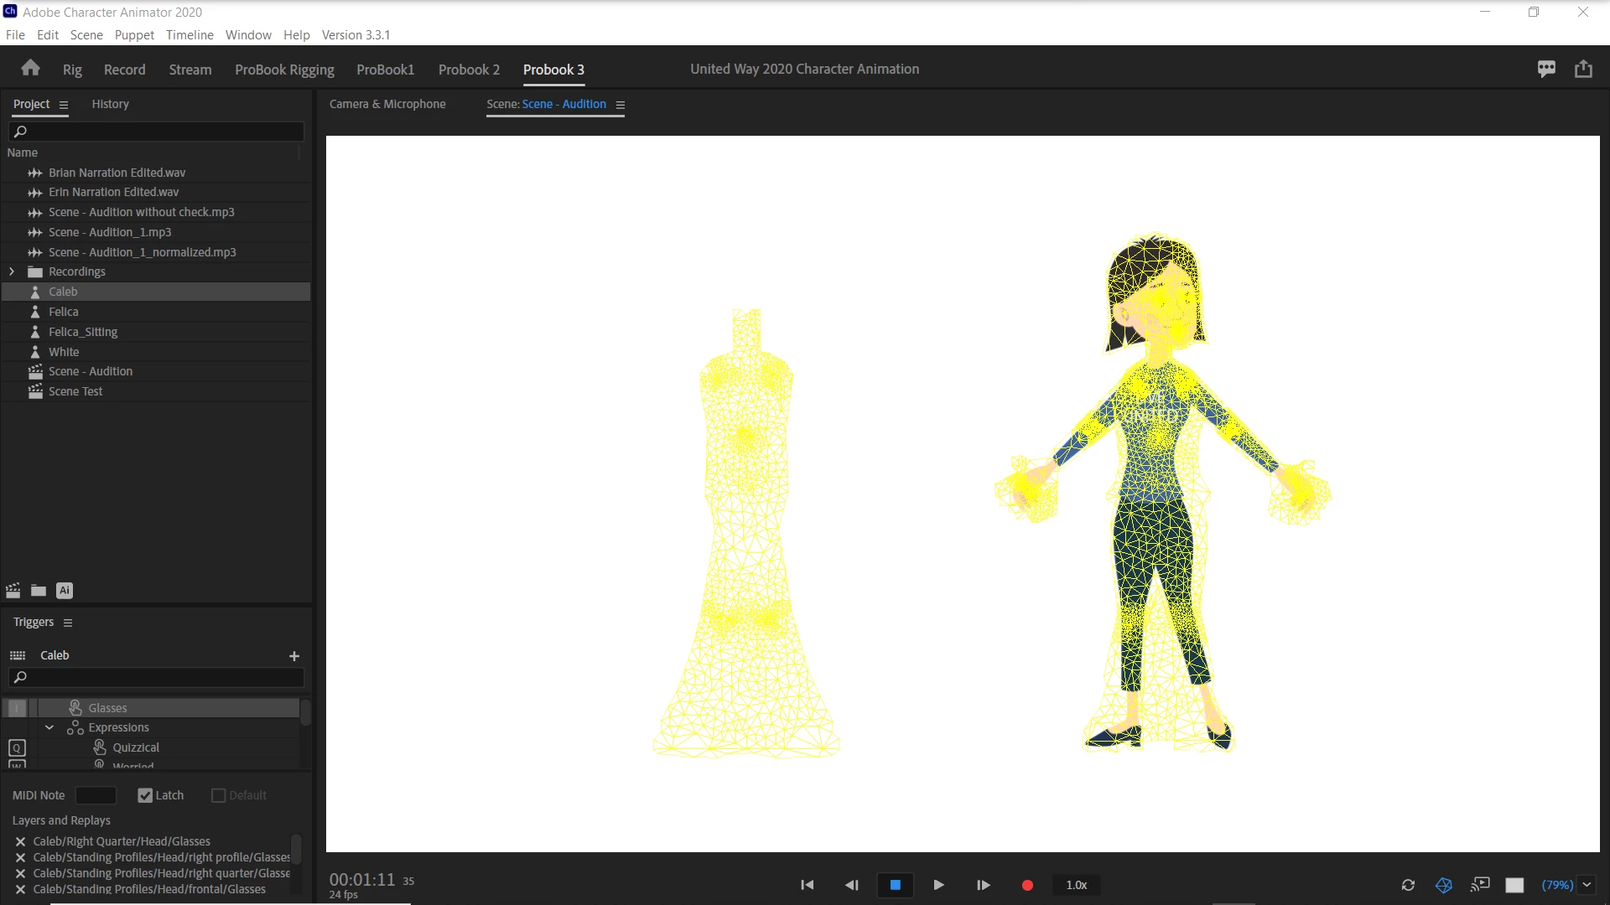This screenshot has width=1610, height=905.
Task: Open the share export icon
Action: [x=1583, y=69]
